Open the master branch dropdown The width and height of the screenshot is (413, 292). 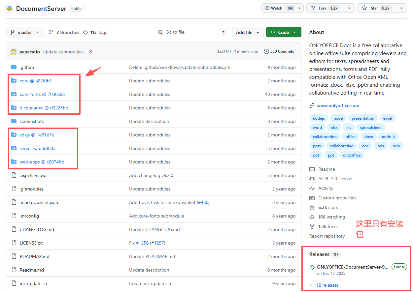pos(25,32)
